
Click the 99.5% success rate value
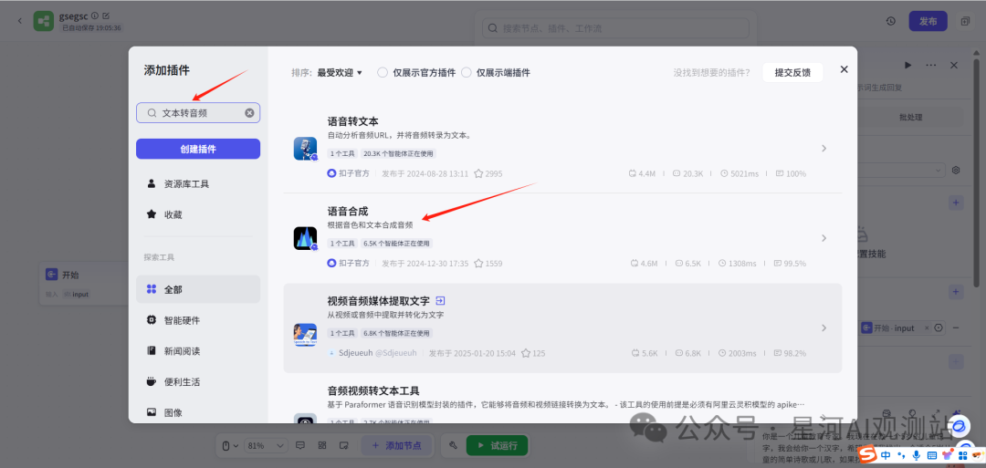click(x=795, y=264)
